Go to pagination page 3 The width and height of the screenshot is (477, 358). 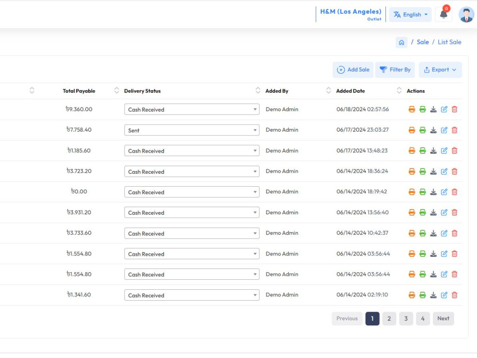click(x=406, y=319)
